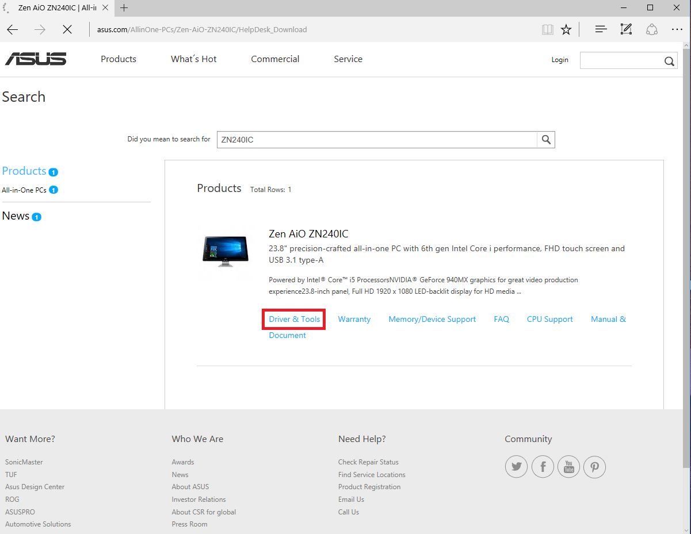Screen dimensions: 691x534
Task: Open the News footer link
Action: click(x=180, y=475)
